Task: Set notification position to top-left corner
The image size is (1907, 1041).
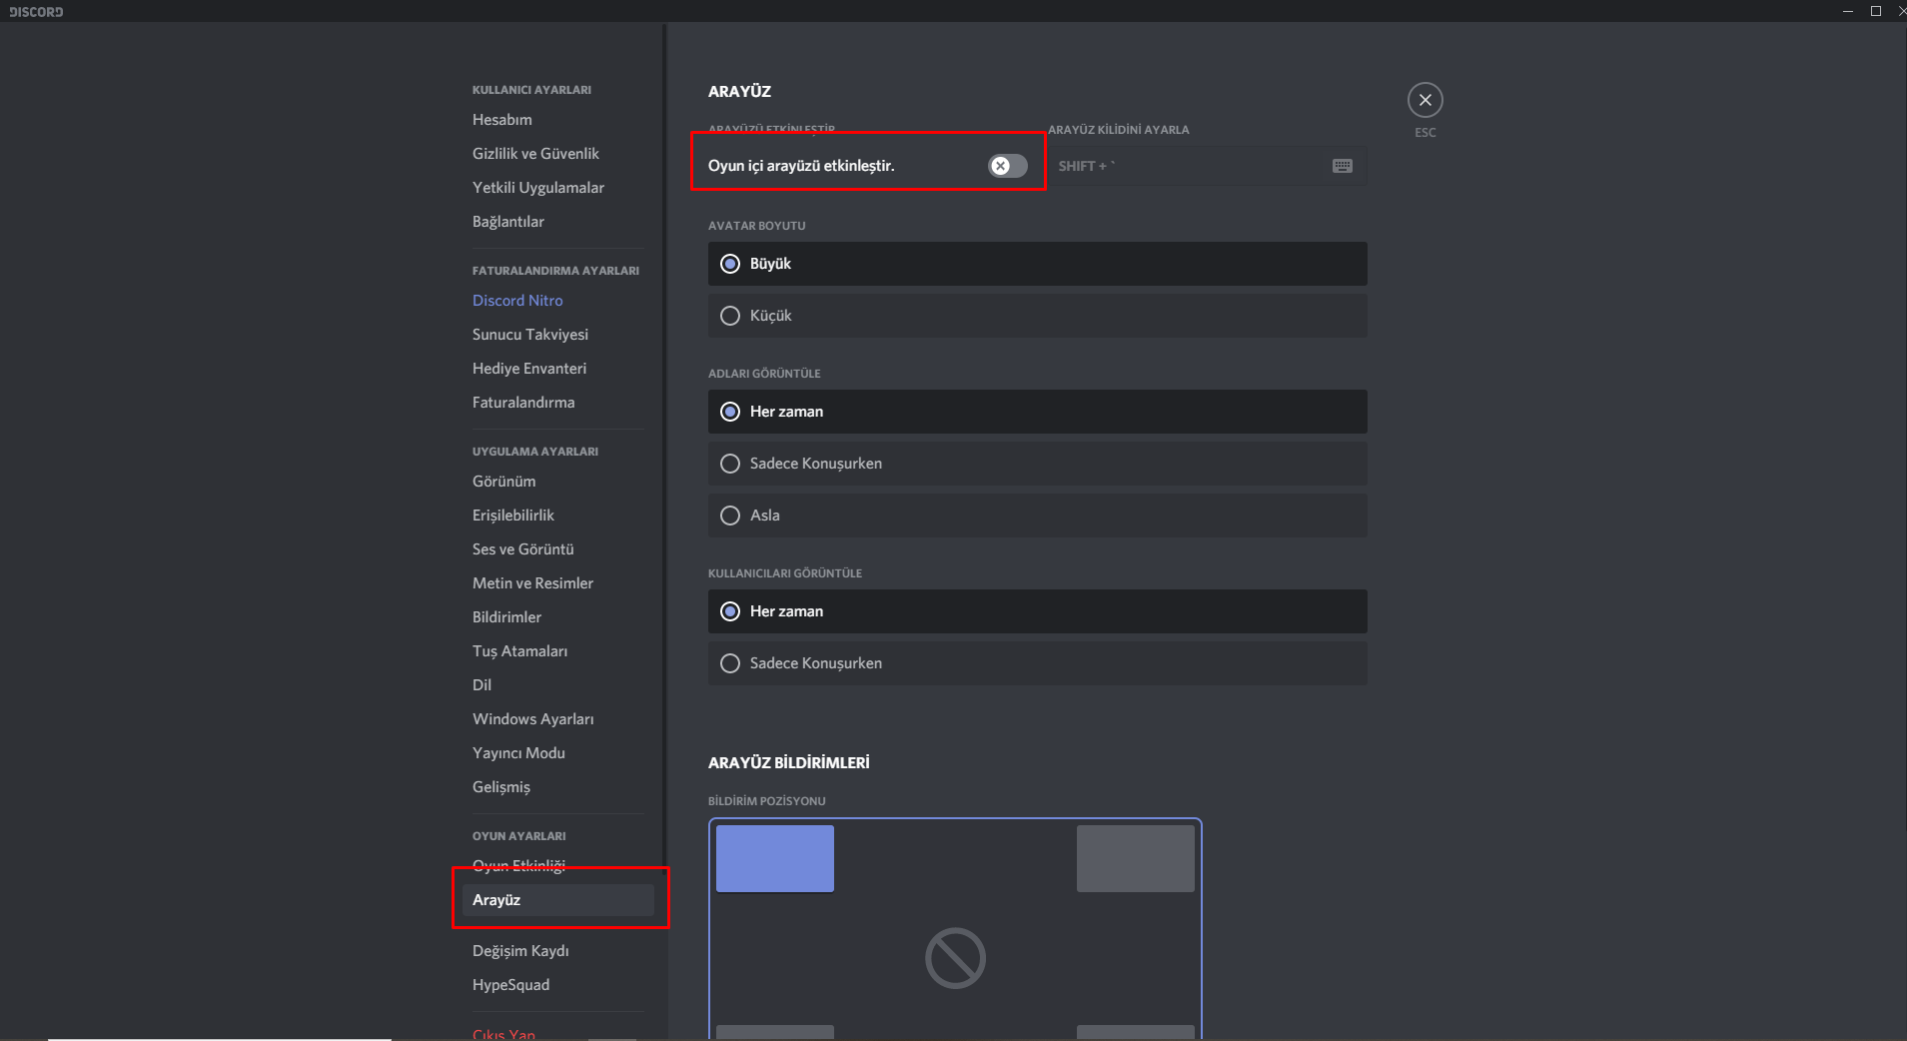Action: (775, 858)
